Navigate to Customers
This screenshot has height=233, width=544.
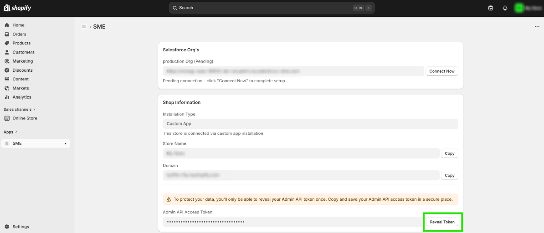coord(23,52)
